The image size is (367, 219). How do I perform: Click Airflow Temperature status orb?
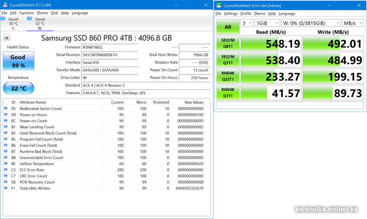(x=6, y=164)
